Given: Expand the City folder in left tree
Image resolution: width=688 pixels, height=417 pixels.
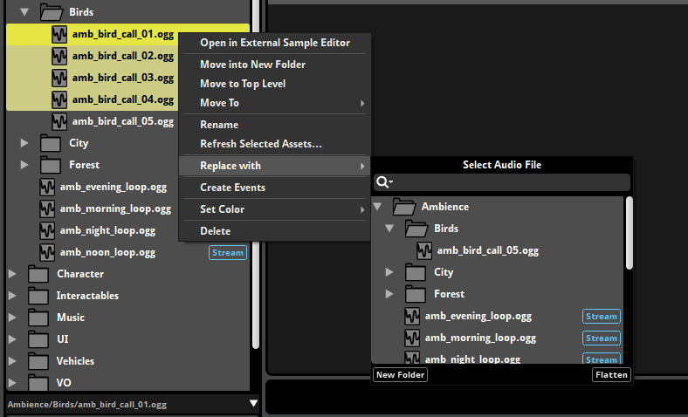Looking at the screenshot, I should 24,143.
